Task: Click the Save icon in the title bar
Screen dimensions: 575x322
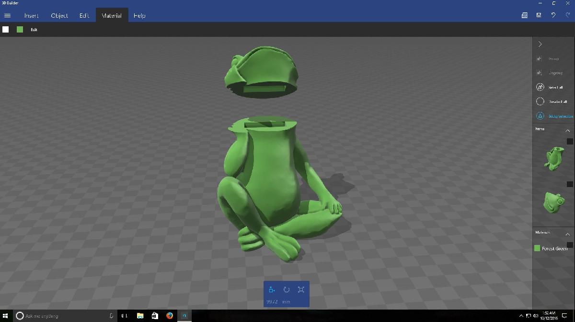Action: tap(539, 16)
